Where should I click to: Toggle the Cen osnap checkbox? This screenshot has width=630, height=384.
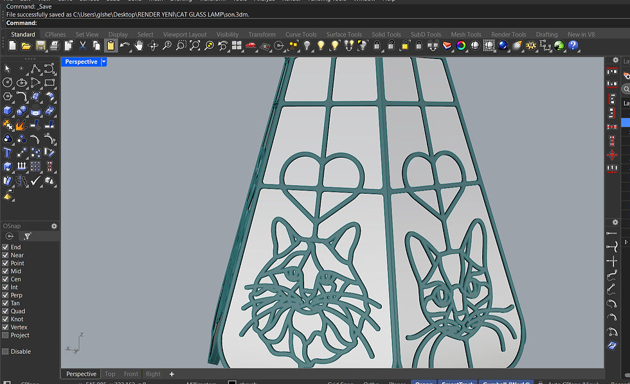pos(5,279)
